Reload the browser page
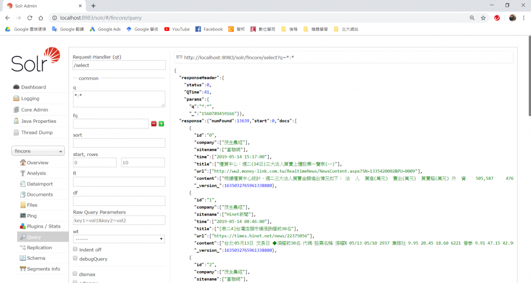This screenshot has width=531, height=283. click(x=30, y=18)
